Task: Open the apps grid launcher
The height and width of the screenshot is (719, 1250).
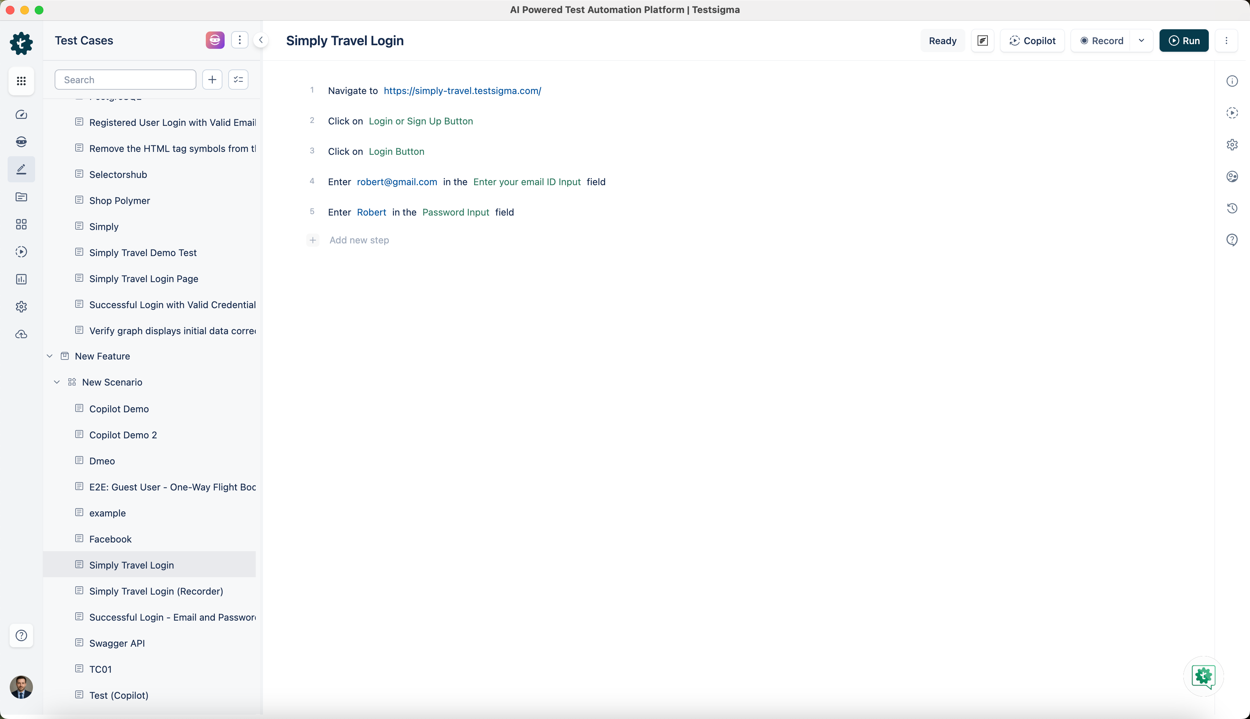Action: [x=21, y=81]
